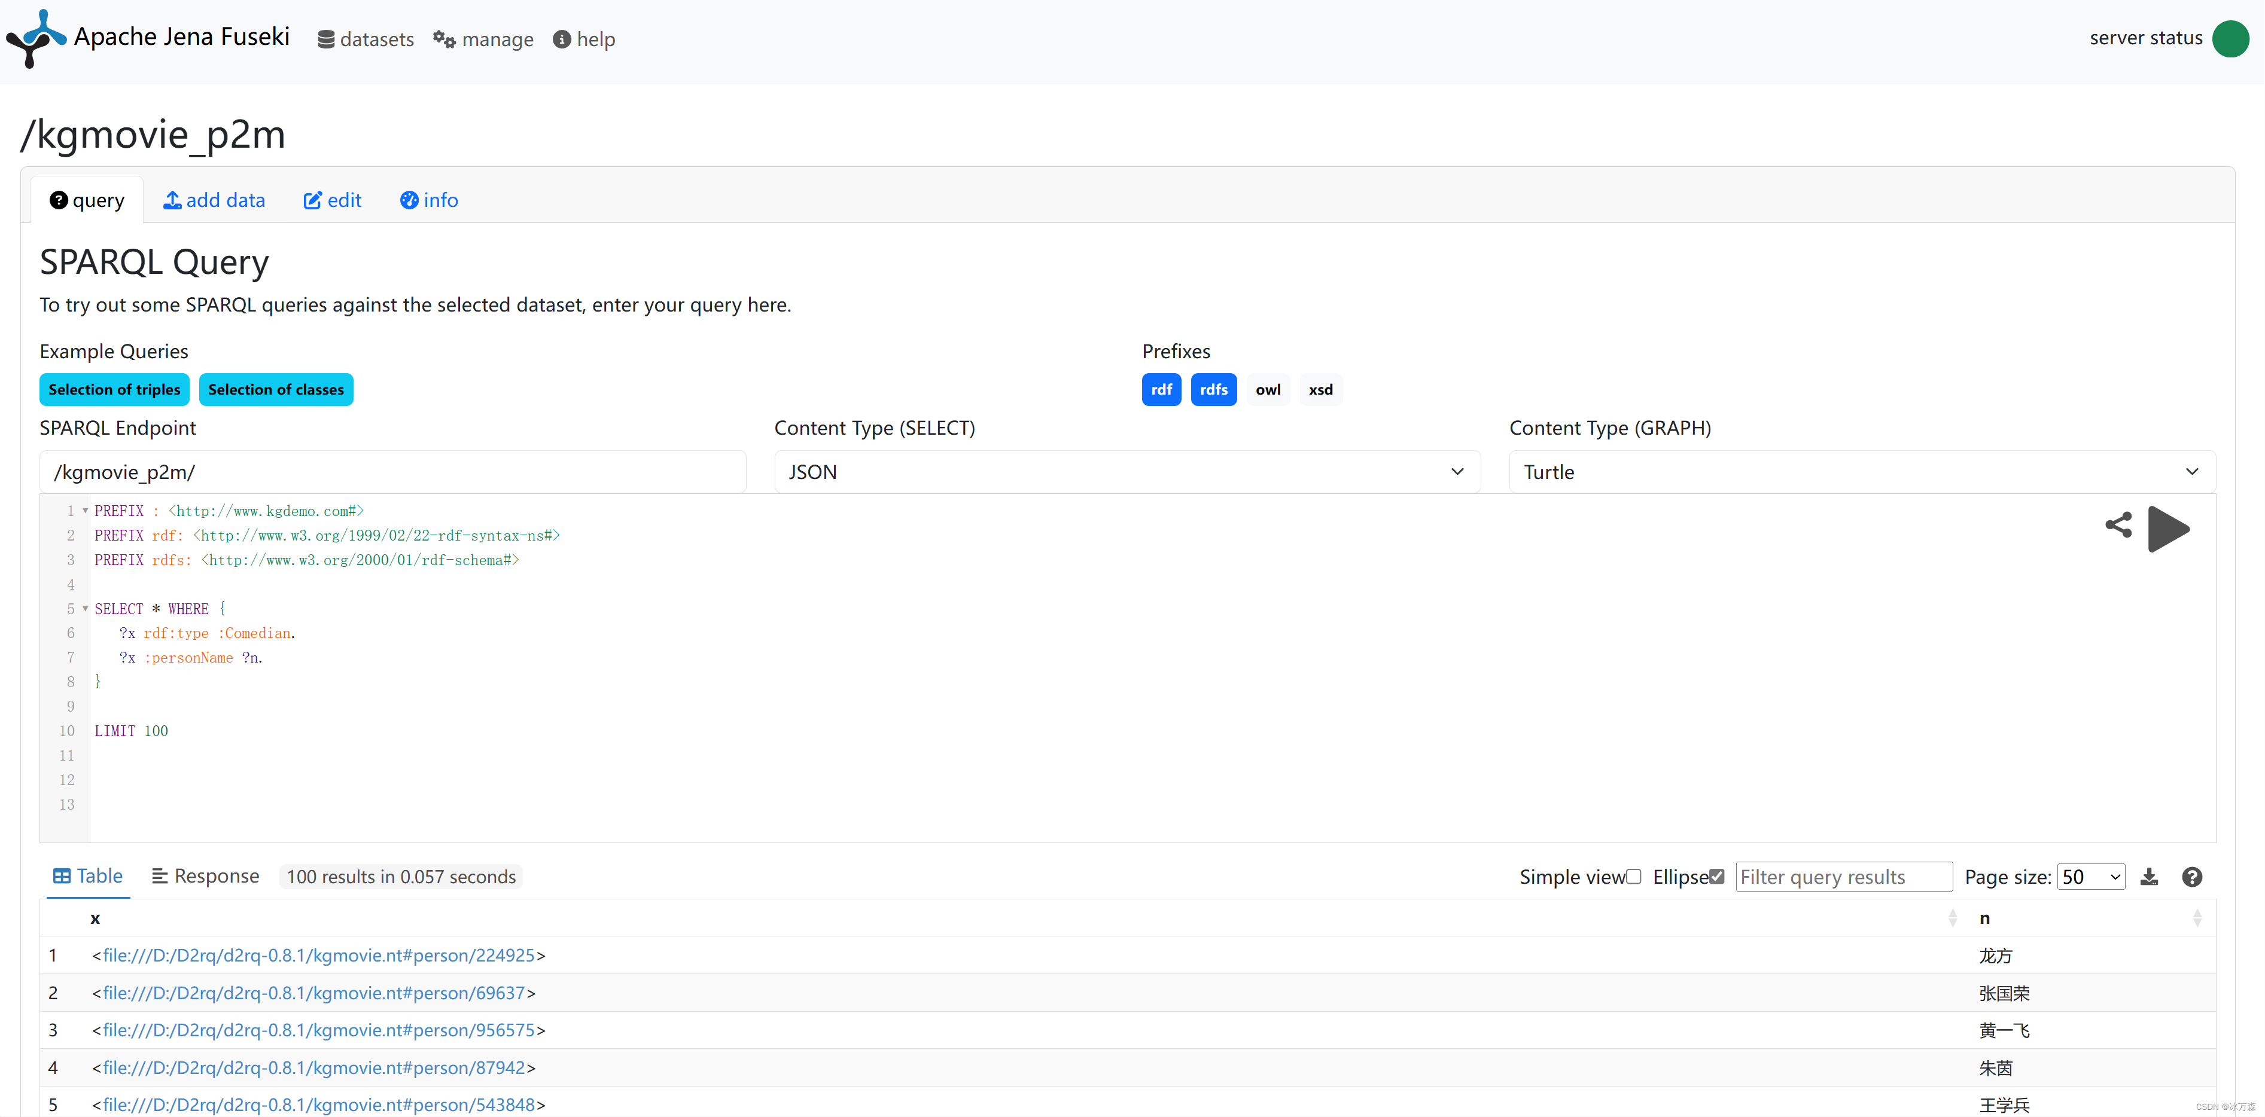
Task: Run the SPARQL query with play button
Action: tap(2167, 528)
